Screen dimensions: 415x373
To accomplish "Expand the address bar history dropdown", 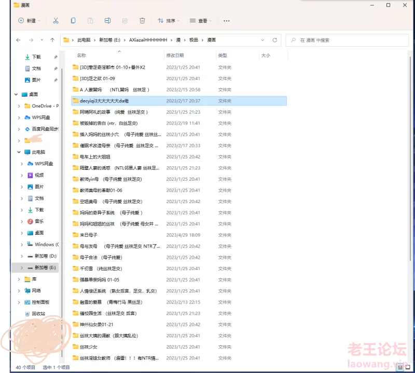I will pos(262,40).
